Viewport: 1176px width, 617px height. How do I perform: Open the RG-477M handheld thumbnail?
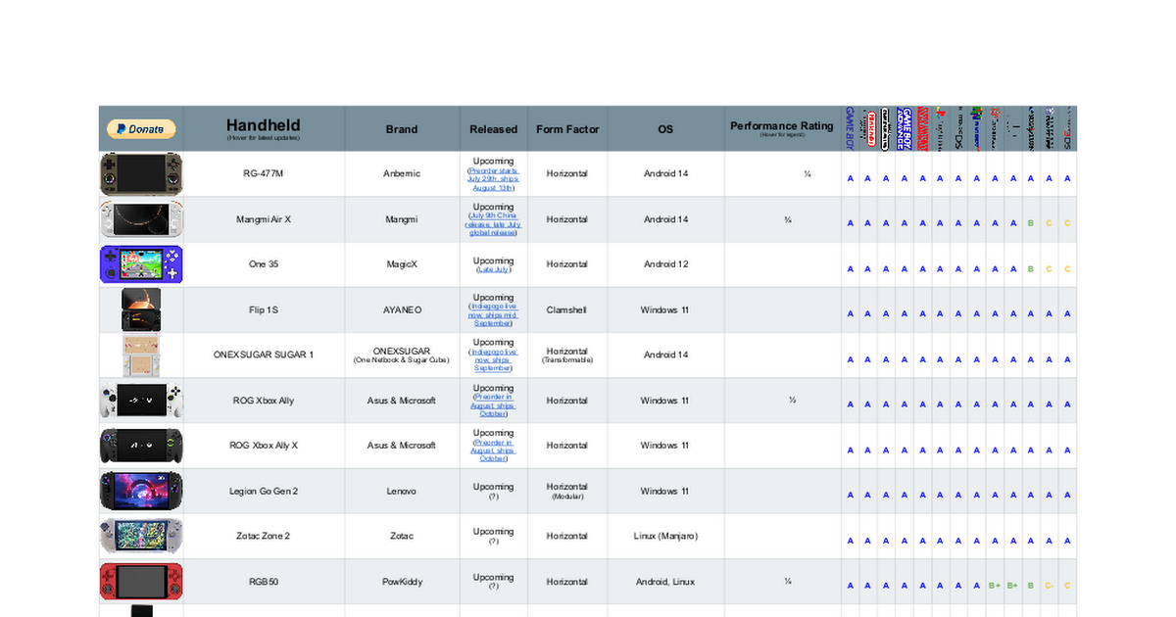(x=141, y=173)
